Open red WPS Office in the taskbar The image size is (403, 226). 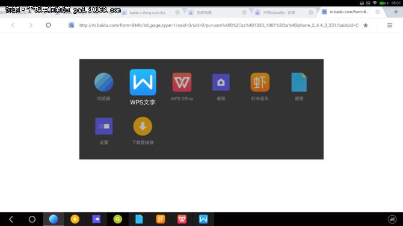182,219
